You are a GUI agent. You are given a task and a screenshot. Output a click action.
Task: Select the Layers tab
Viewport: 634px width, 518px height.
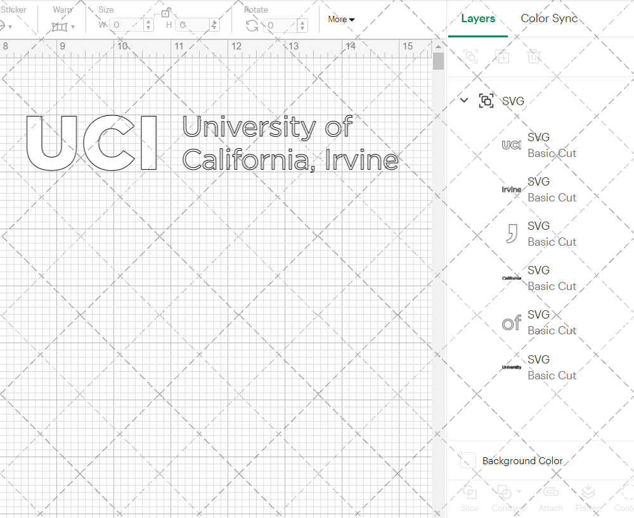[x=478, y=18]
